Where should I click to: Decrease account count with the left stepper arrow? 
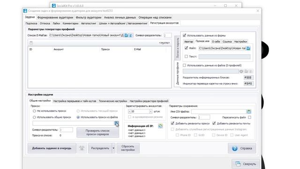click(129, 111)
